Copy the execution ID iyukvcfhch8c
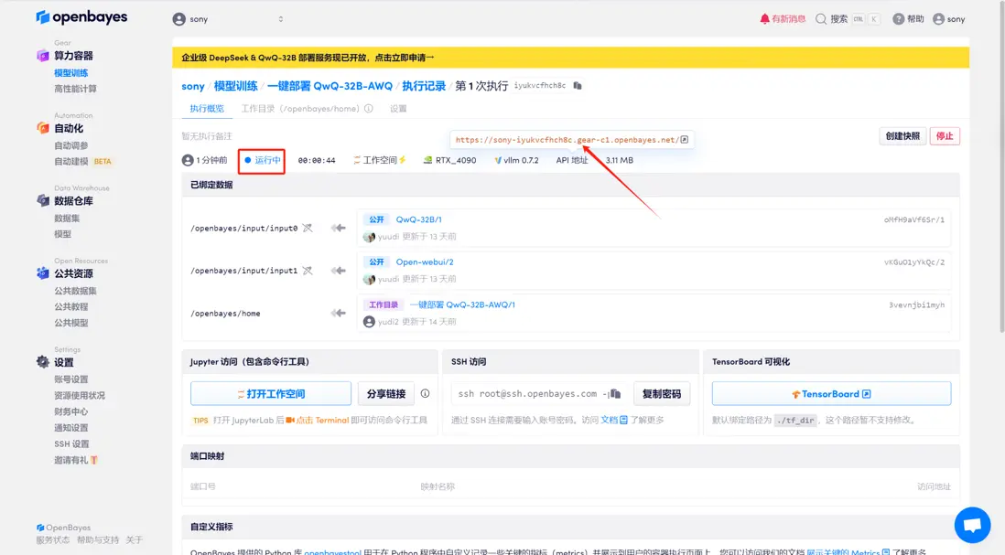Viewport: 1005px width, 555px height. pos(578,86)
